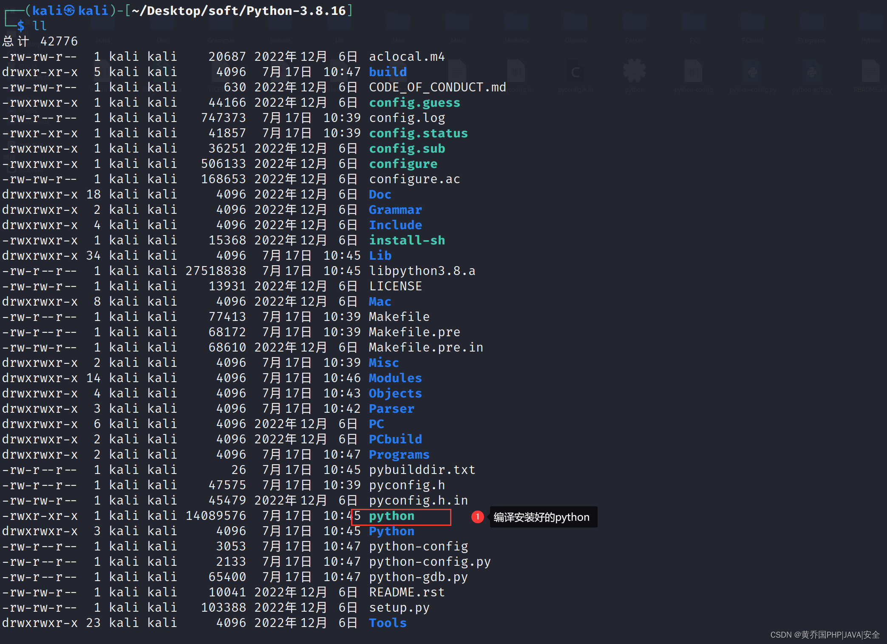Select the pybuilddir.txt file name

(x=422, y=470)
